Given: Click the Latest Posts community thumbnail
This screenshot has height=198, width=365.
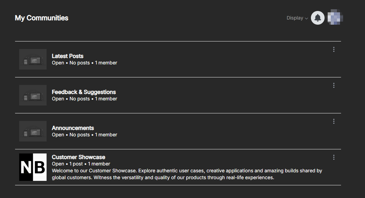Looking at the screenshot, I should (x=33, y=59).
